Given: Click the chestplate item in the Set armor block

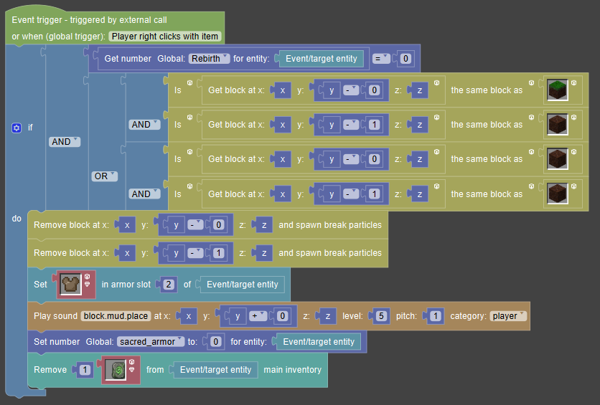Looking at the screenshot, I should tap(71, 284).
